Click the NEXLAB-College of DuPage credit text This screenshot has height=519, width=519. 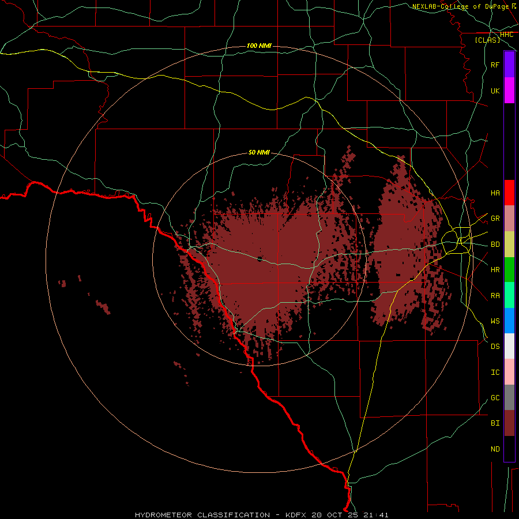click(460, 6)
